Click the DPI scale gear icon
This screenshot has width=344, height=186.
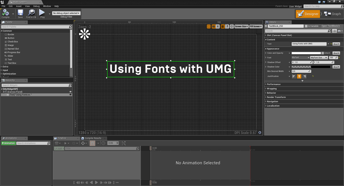coord(260,132)
